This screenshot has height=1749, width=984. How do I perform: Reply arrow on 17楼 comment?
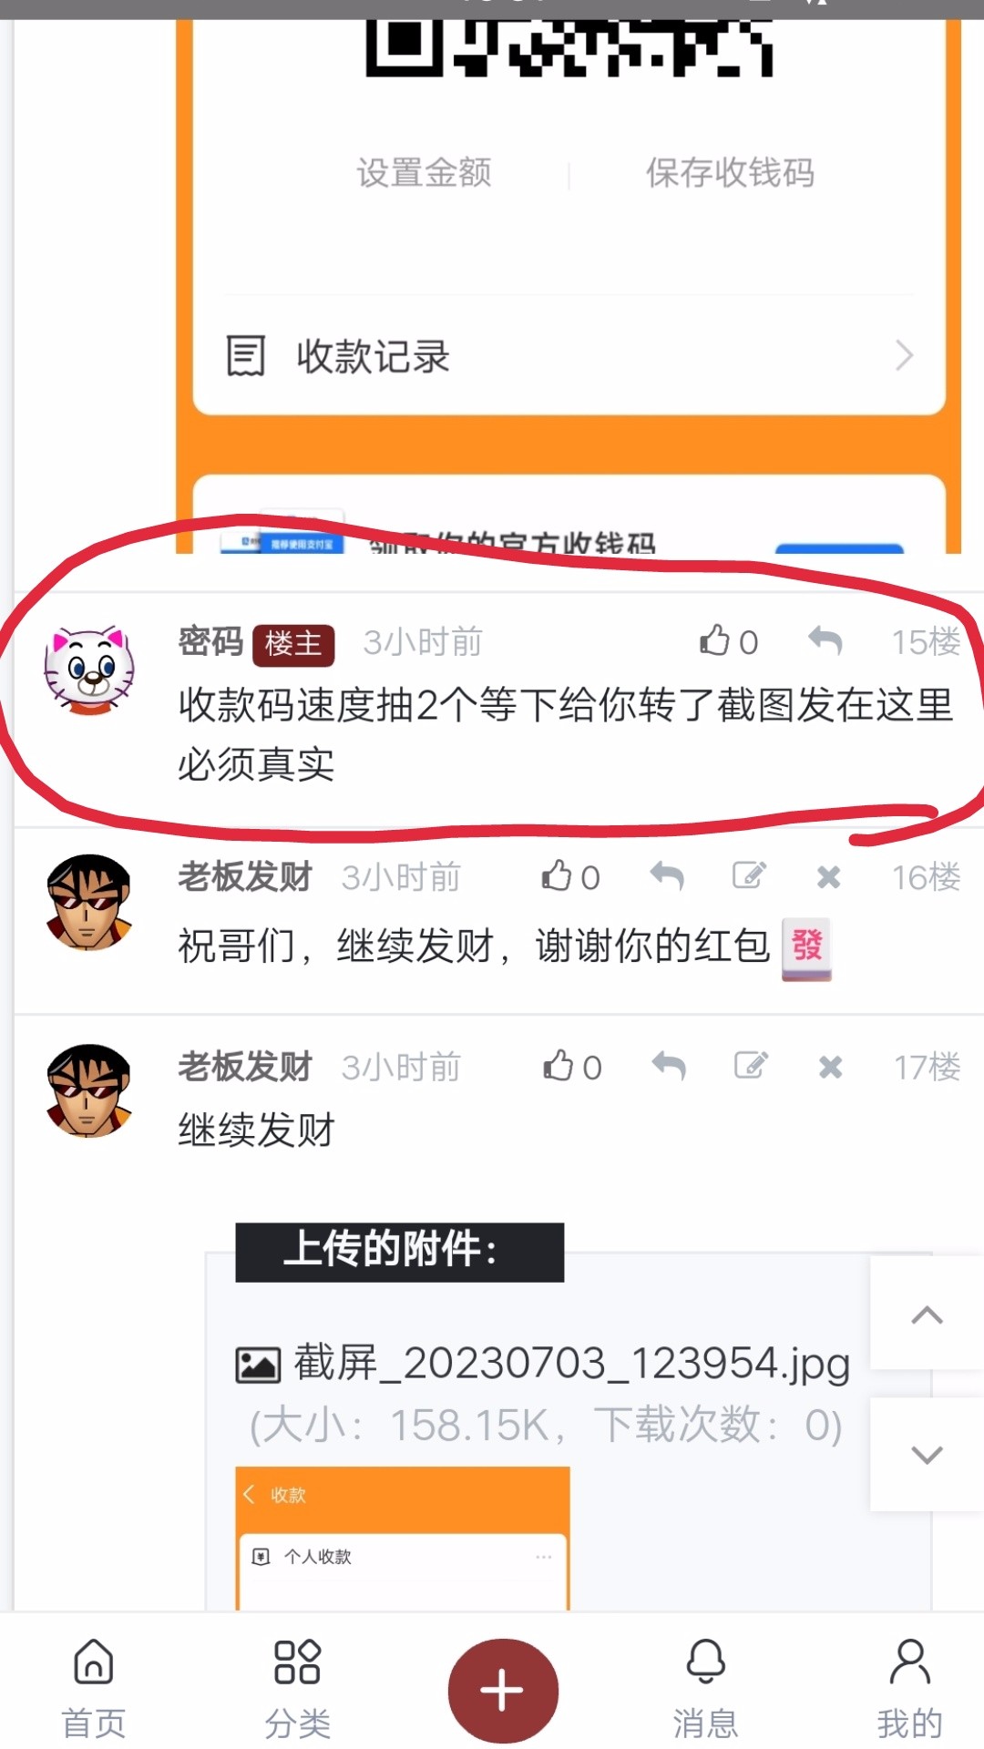(x=669, y=1066)
